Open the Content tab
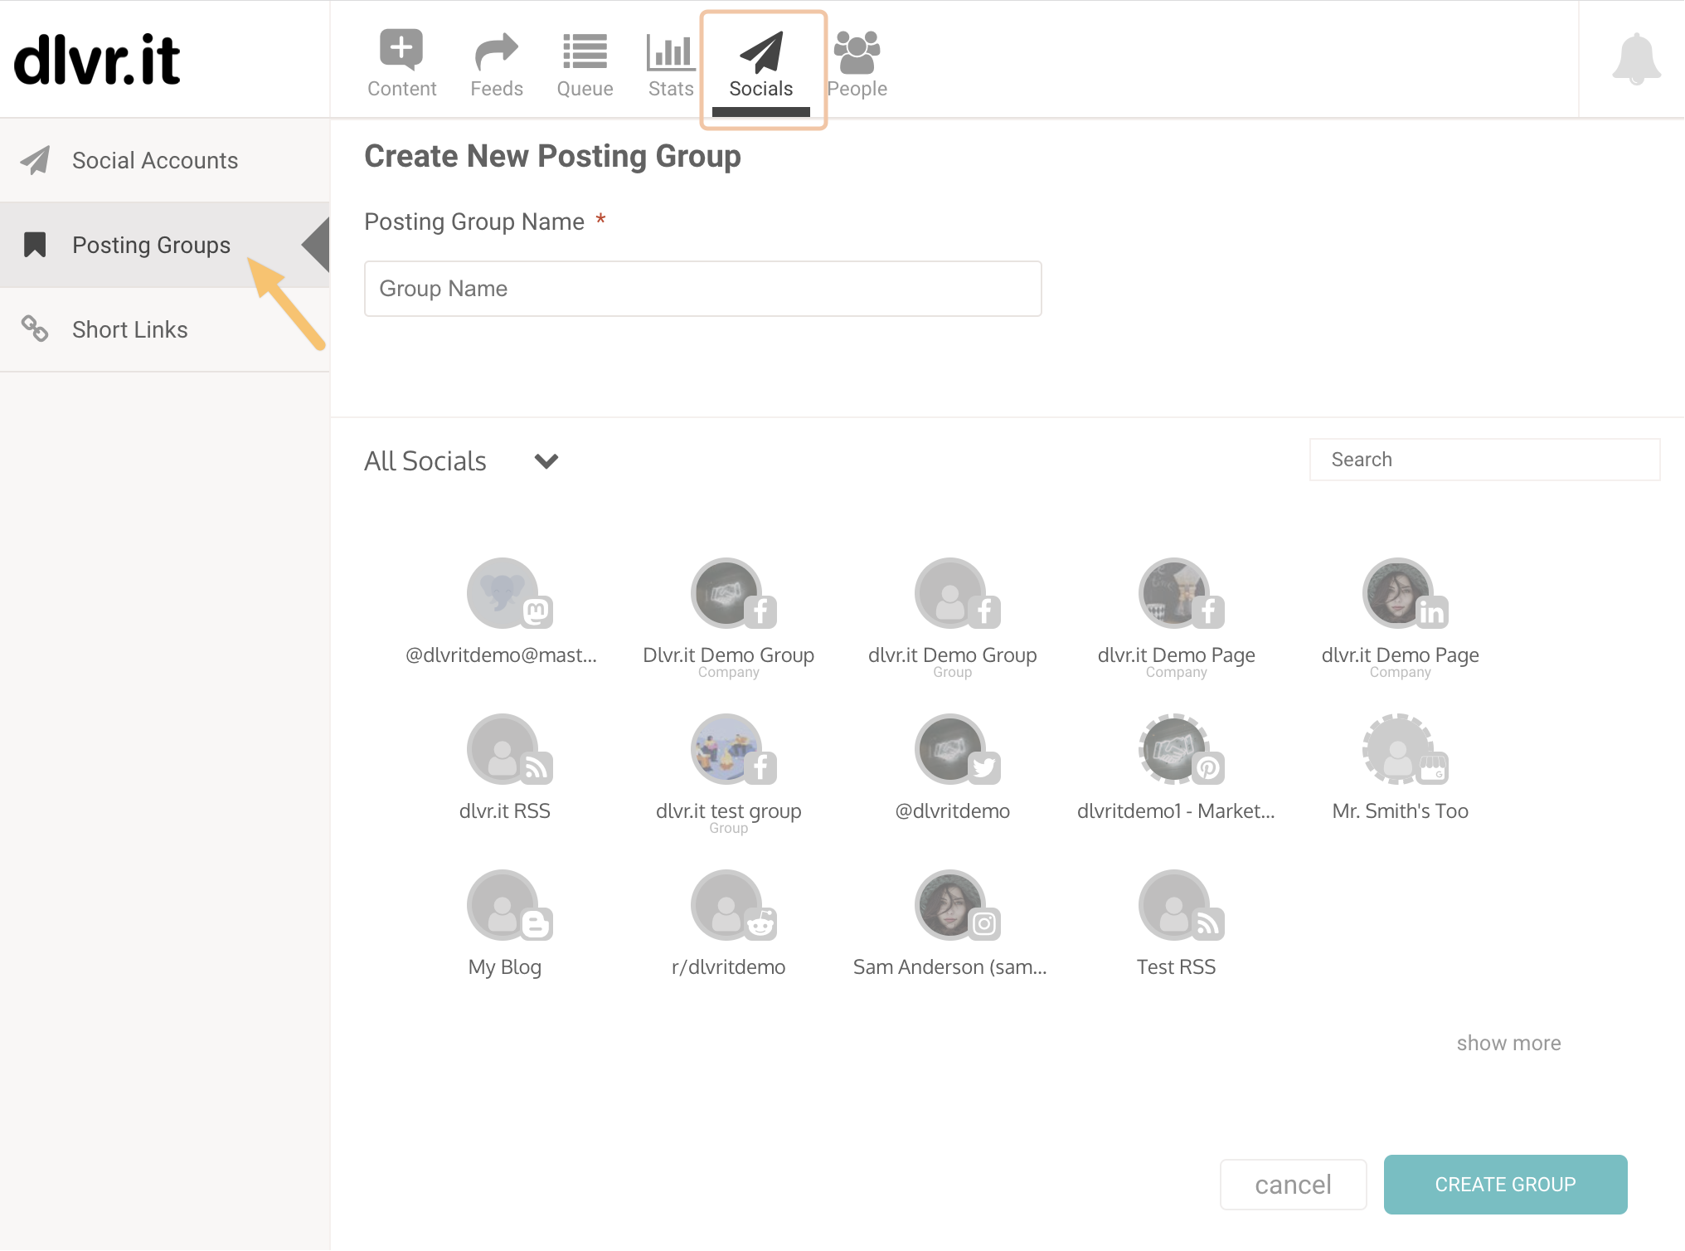This screenshot has height=1251, width=1685. pos(401,64)
